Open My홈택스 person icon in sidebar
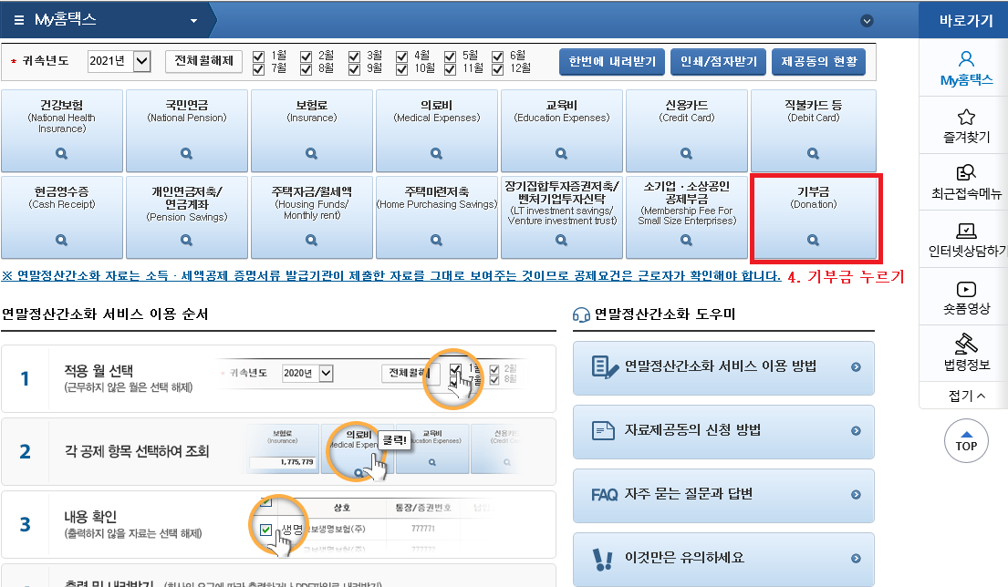 point(966,59)
